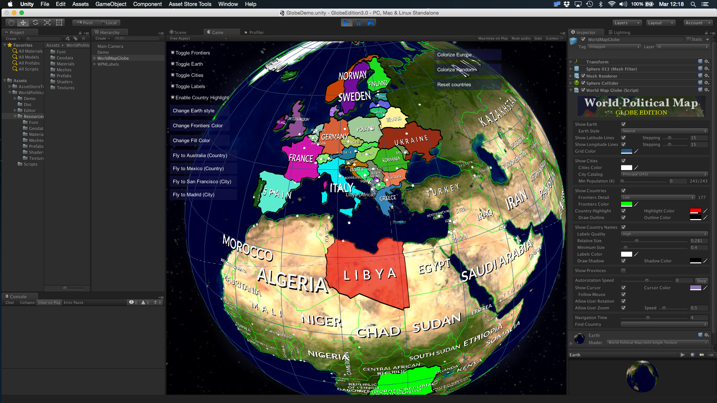Click Fly to Madrid (City)
The width and height of the screenshot is (717, 403).
click(203, 194)
